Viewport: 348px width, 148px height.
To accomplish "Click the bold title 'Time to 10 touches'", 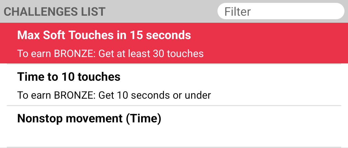I will tap(69, 77).
